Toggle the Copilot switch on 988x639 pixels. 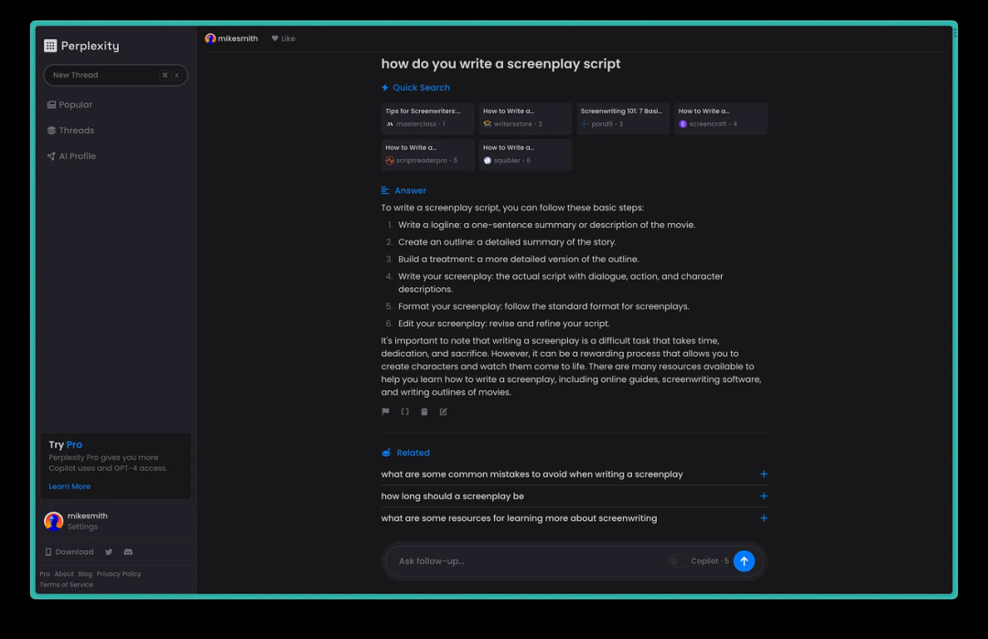click(x=676, y=561)
